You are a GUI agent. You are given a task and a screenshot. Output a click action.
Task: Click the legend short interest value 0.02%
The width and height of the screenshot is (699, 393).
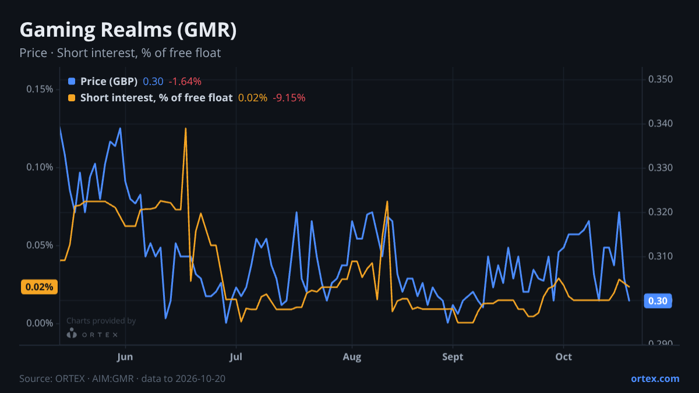click(253, 98)
